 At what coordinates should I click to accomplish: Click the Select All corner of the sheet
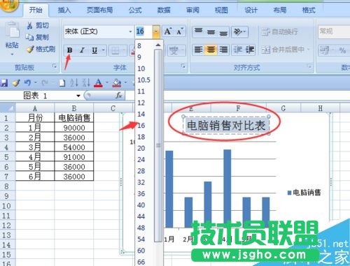(8, 108)
